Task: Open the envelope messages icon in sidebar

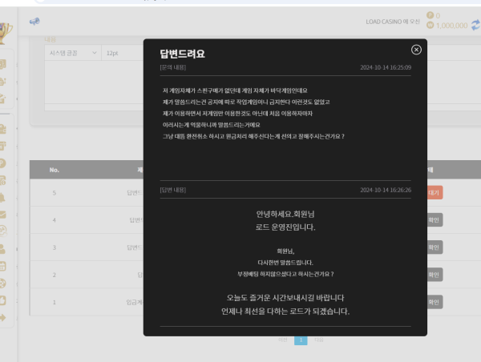Action: (4, 215)
